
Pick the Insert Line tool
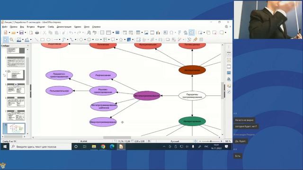pyautogui.click(x=36, y=40)
